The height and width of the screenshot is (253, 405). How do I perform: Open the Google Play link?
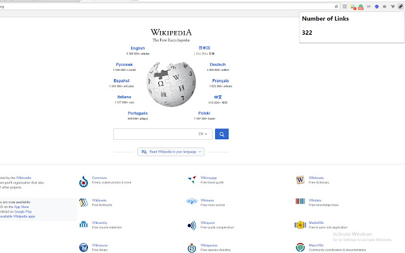click(23, 212)
